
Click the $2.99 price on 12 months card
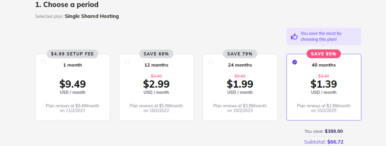156,84
